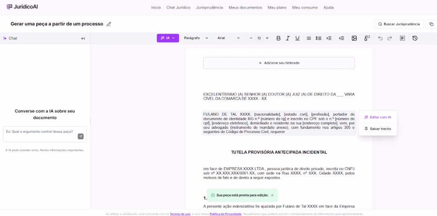Click the title 'Gerar uma peça a partir de um processo'
The width and height of the screenshot is (437, 216).
[57, 24]
